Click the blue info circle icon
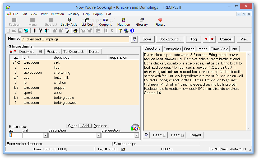259x159 pixels. pyautogui.click(x=132, y=31)
